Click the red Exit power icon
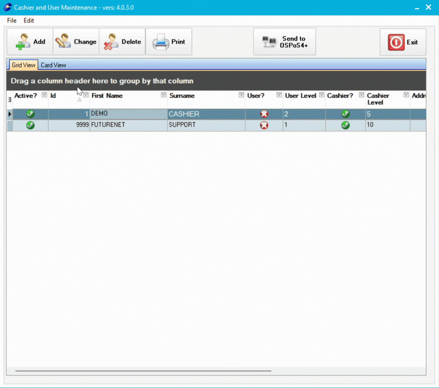Image resolution: width=439 pixels, height=388 pixels. (x=396, y=42)
